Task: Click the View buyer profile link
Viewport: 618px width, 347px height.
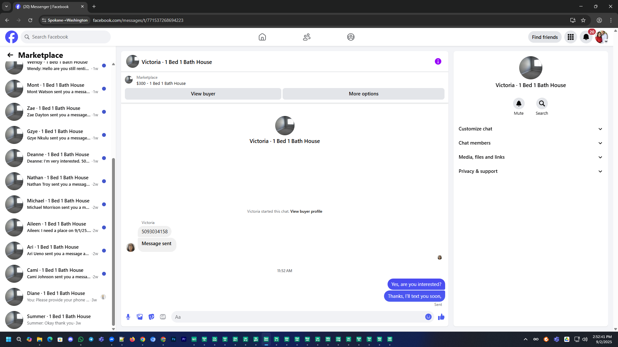Action: [x=306, y=211]
